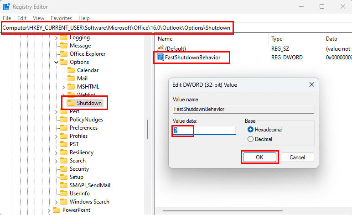Collapse the Options key in tree
This screenshot has width=352, height=215.
[x=56, y=62]
